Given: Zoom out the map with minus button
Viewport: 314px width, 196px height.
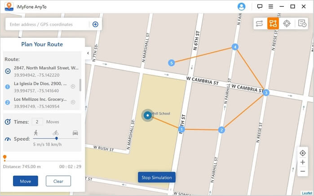Looking at the screenshot, I should tap(303, 171).
